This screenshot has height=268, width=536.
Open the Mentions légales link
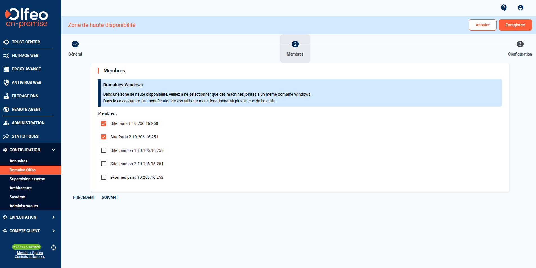30,253
